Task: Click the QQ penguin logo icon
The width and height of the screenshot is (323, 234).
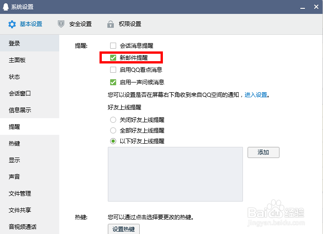Action: [6, 7]
